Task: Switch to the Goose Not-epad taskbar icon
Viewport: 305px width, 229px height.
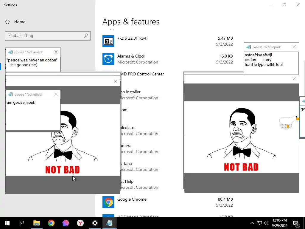Action: [x=109, y=223]
